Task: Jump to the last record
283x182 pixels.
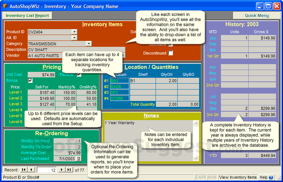Action: tap(69, 169)
